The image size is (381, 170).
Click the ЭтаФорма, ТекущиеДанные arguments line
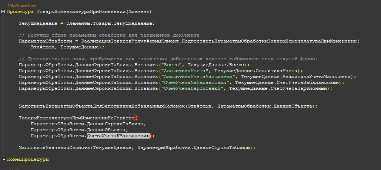tap(67, 47)
